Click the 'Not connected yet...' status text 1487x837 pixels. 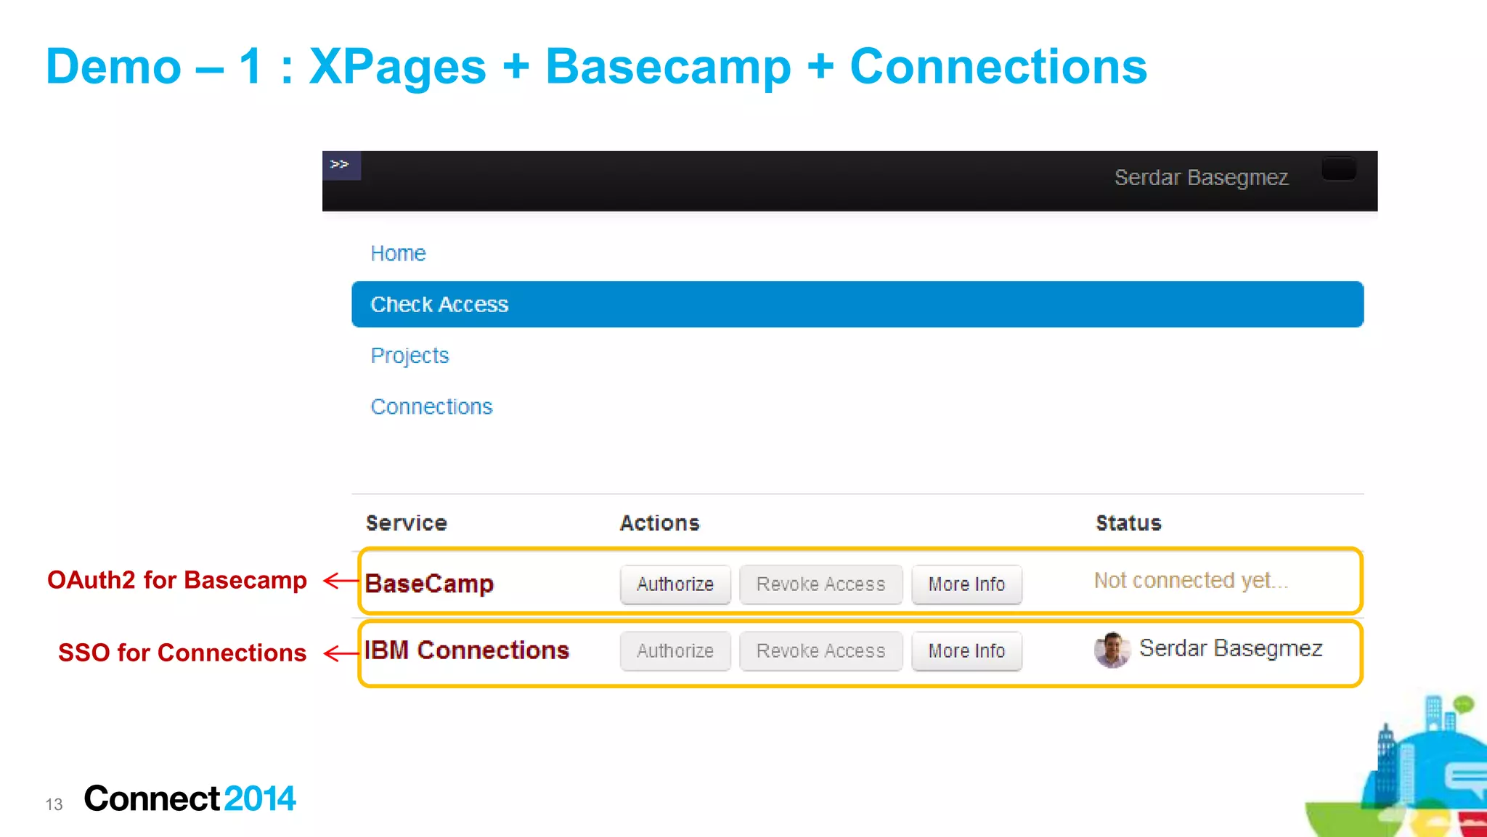1191,581
